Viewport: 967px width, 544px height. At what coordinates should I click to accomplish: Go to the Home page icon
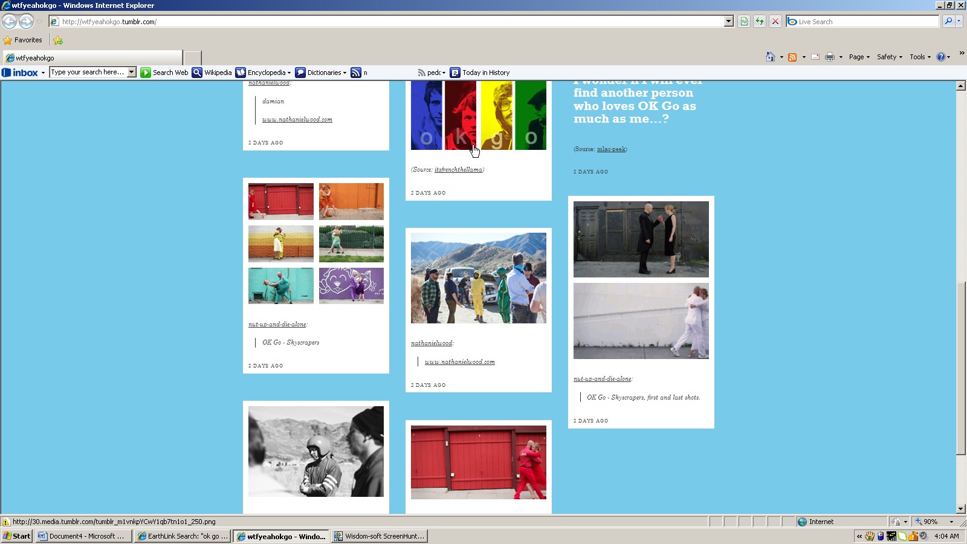click(x=770, y=57)
